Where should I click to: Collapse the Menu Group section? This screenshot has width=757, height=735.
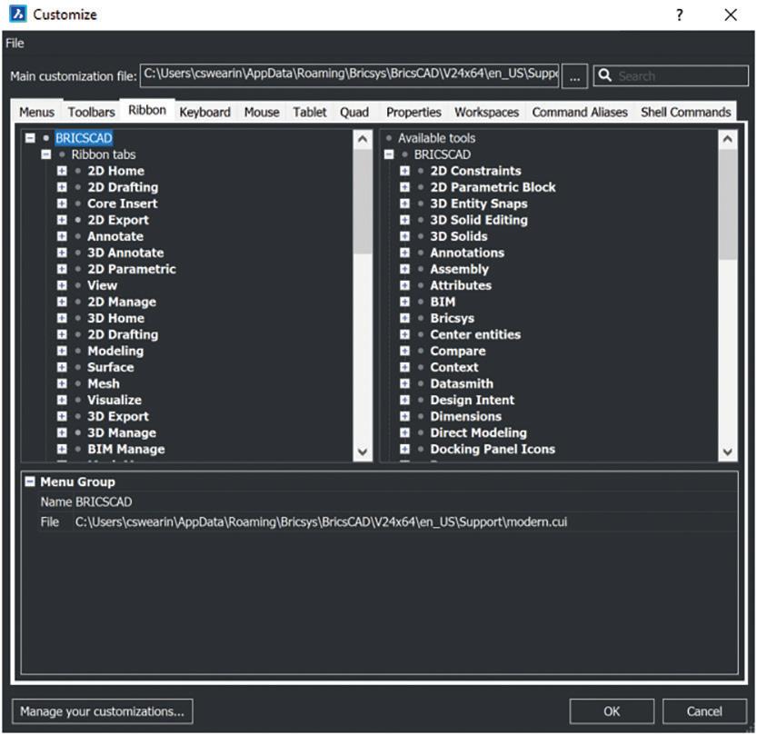coord(30,482)
